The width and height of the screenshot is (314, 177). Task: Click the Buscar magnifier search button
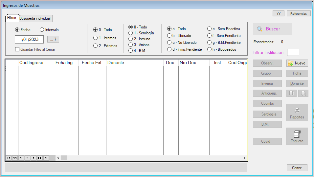272,29
